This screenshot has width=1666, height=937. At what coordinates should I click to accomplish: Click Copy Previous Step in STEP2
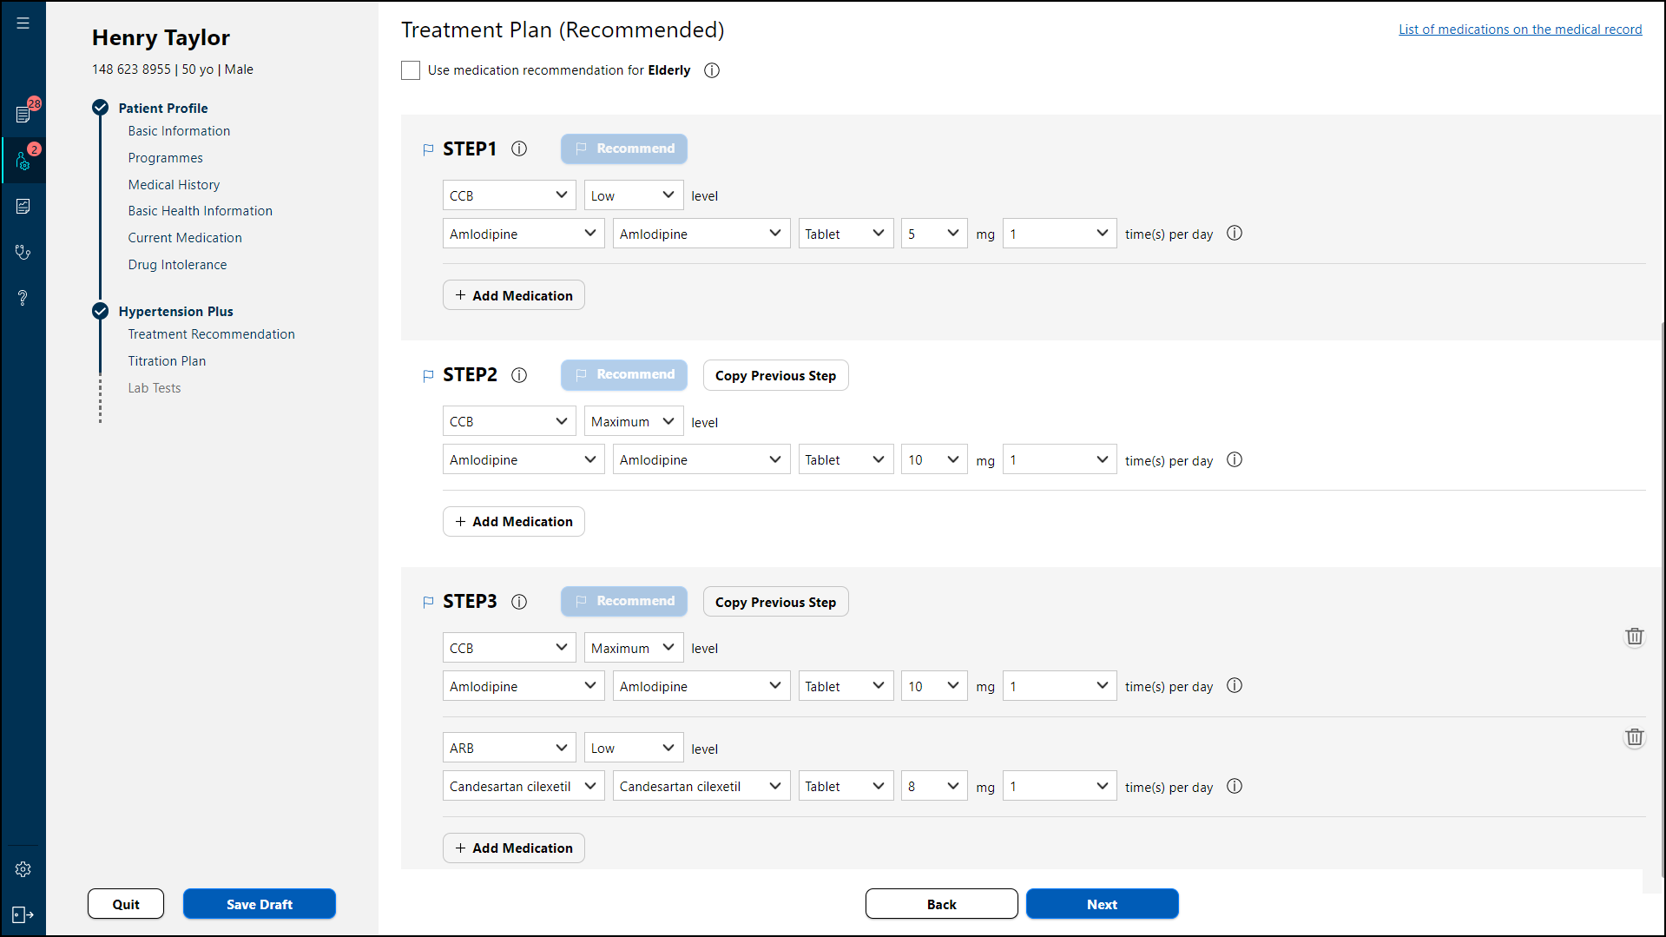pyautogui.click(x=775, y=375)
